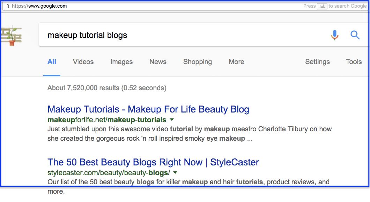Screen dimensions: 370x202
Task: Click the voice search microphone icon
Action: pos(335,35)
